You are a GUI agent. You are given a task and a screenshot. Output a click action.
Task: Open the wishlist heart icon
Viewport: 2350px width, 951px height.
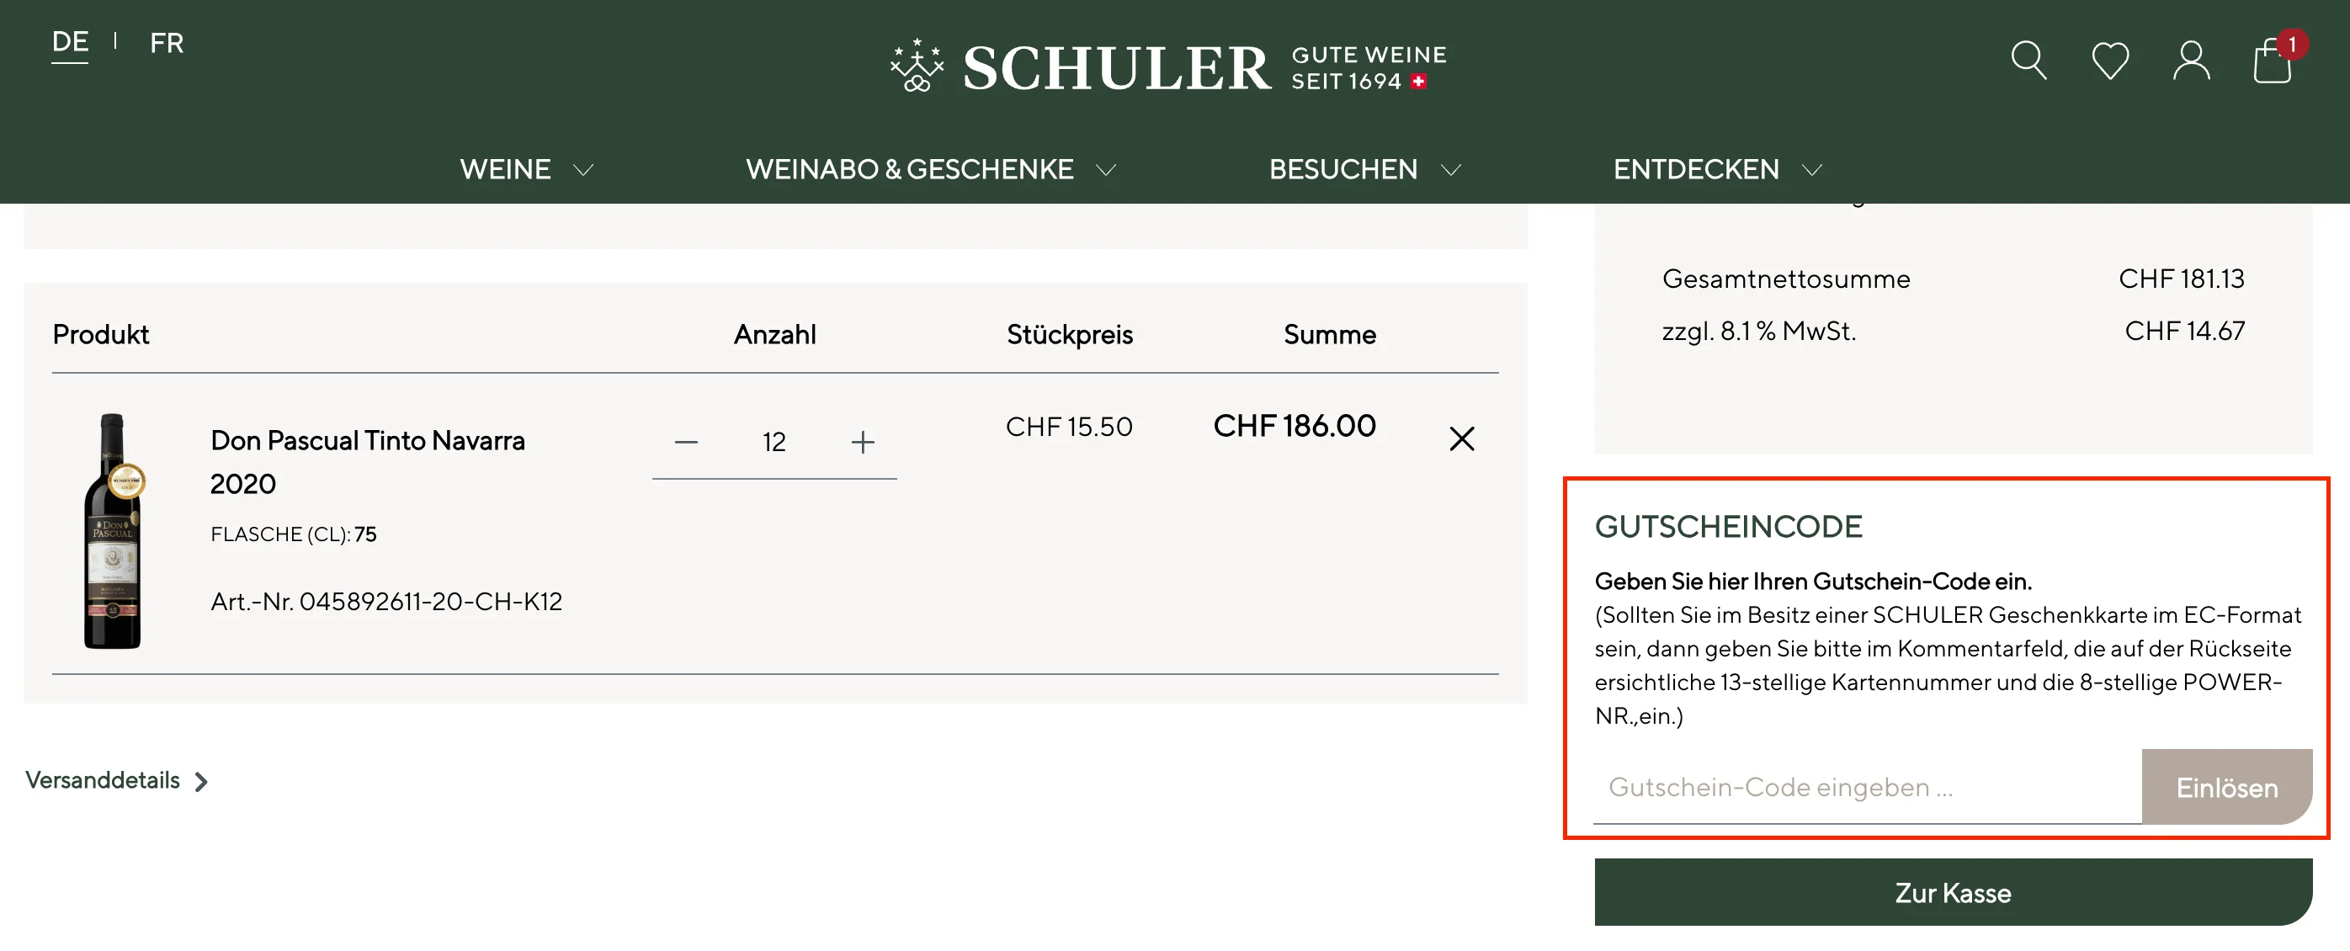pos(2110,61)
